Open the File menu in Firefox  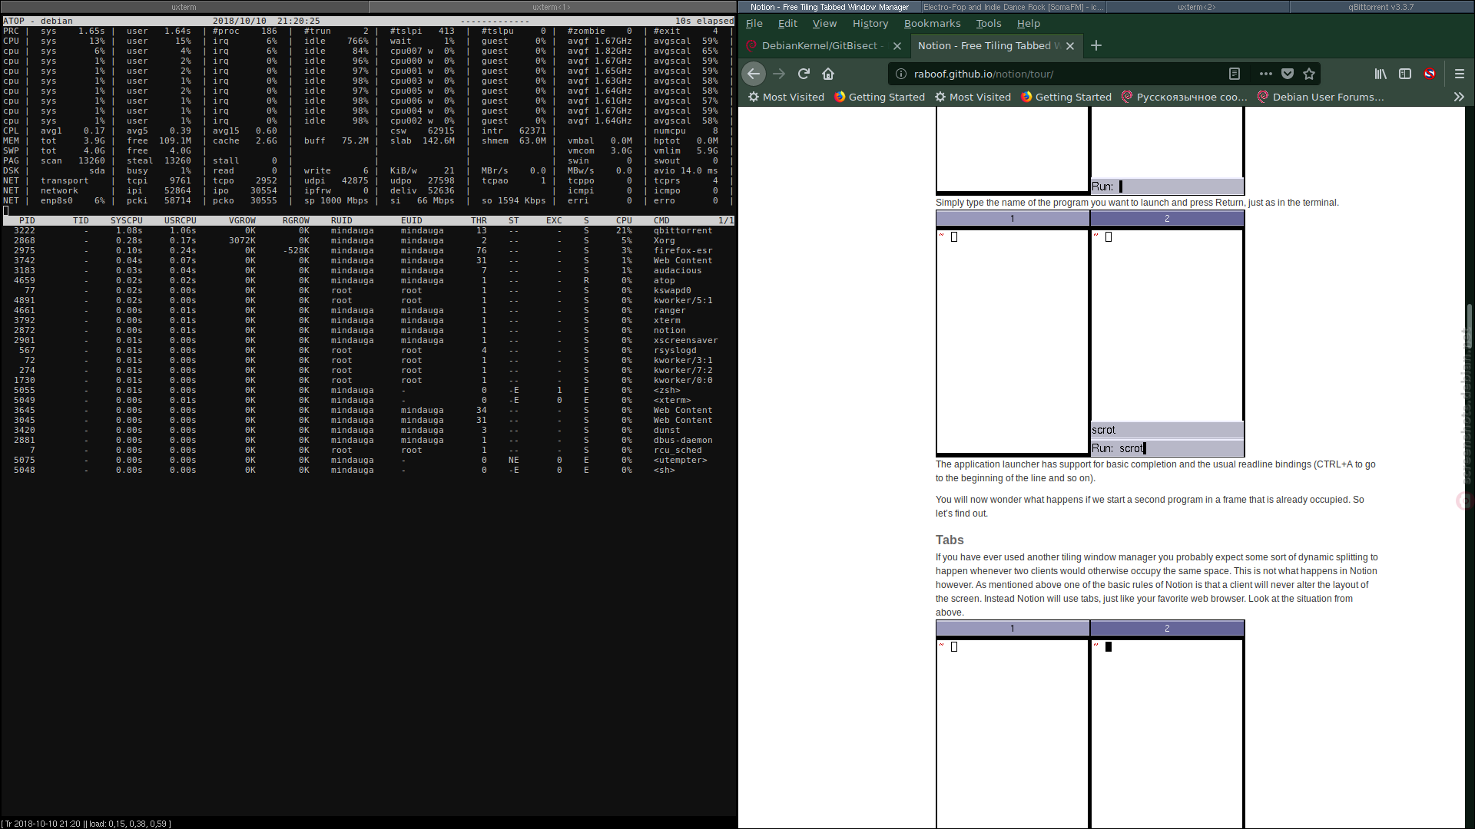click(x=754, y=24)
